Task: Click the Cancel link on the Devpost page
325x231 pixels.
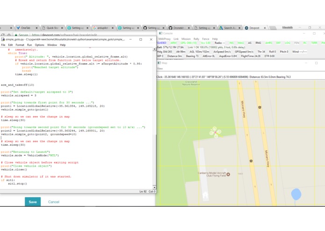Action: coord(54,202)
